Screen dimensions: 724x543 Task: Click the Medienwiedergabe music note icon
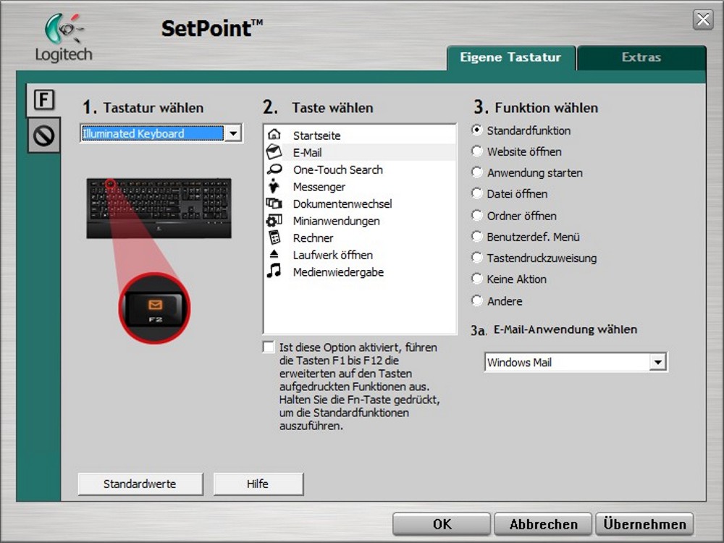click(274, 271)
